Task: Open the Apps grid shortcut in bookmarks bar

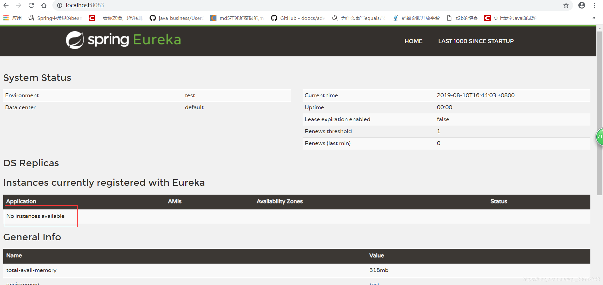Action: tap(12, 18)
